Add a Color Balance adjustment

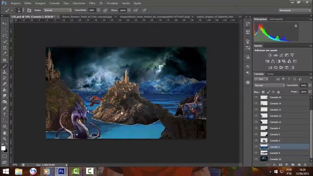(273, 61)
